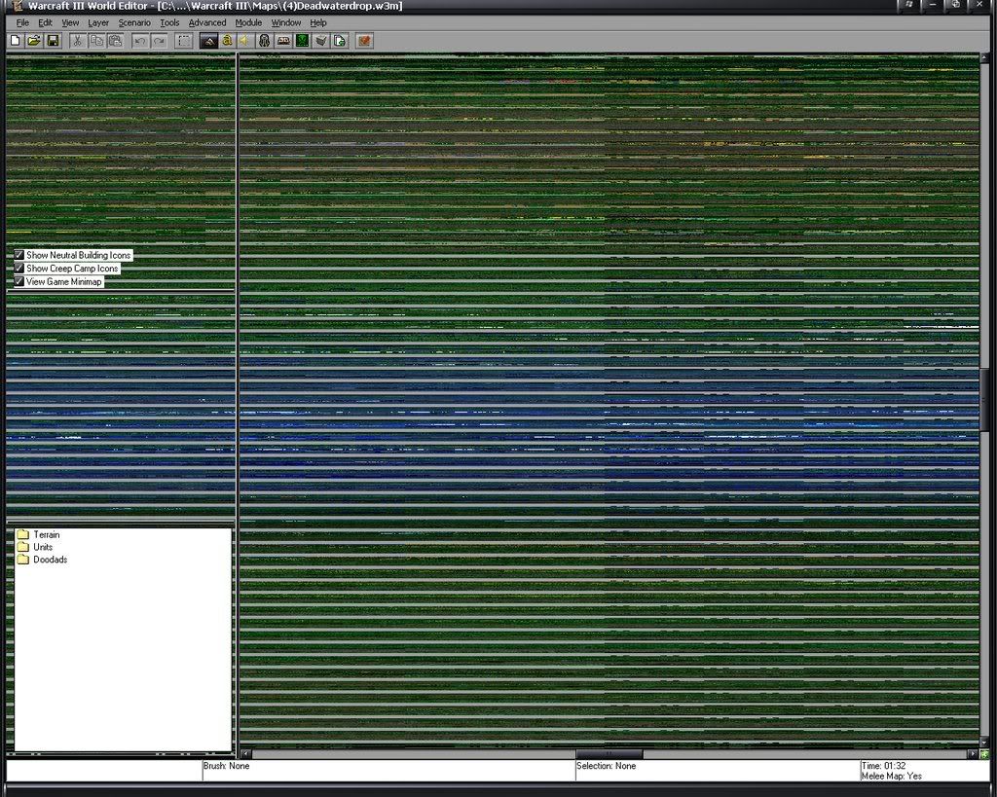Click the 'Selection: None' status text
The image size is (997, 797).
(x=606, y=766)
